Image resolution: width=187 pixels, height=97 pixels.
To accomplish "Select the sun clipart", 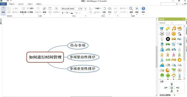I will point(179,60).
